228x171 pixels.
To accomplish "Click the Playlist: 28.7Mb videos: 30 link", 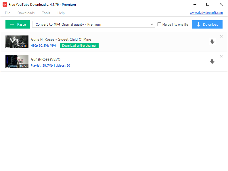I will coord(50,65).
